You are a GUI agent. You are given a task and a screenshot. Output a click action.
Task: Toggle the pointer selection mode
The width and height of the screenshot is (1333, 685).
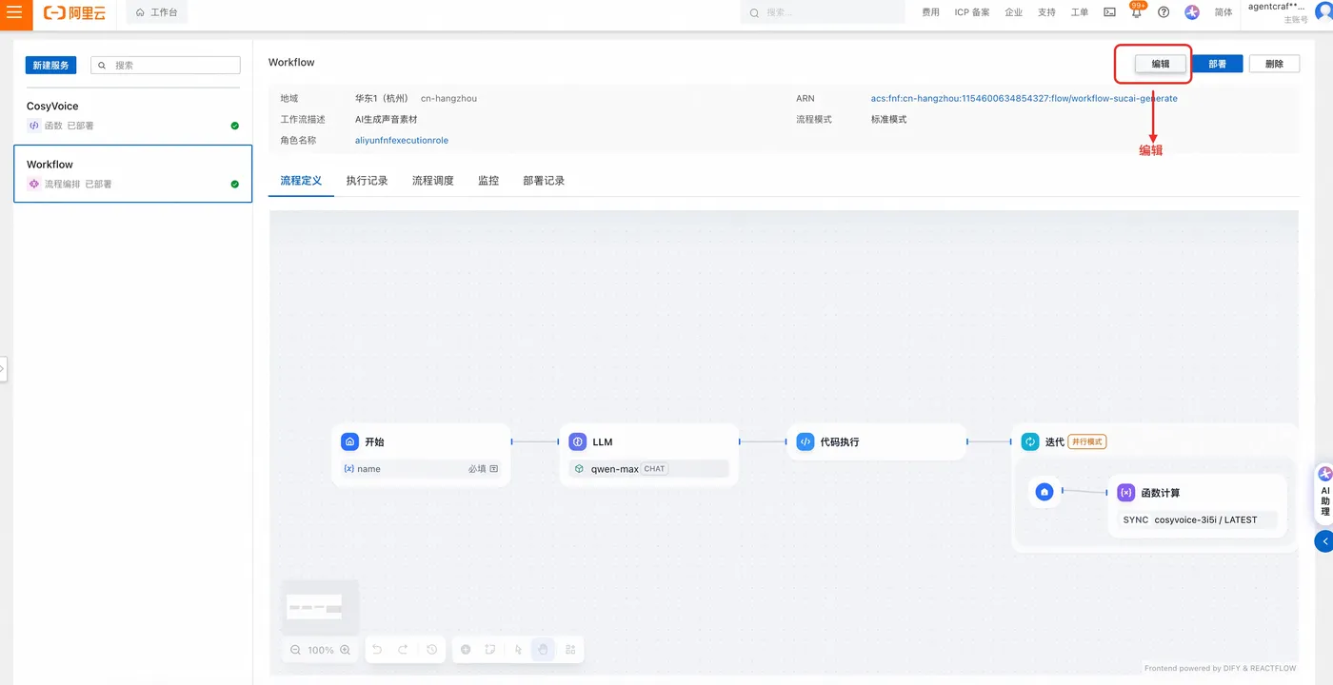coord(518,650)
